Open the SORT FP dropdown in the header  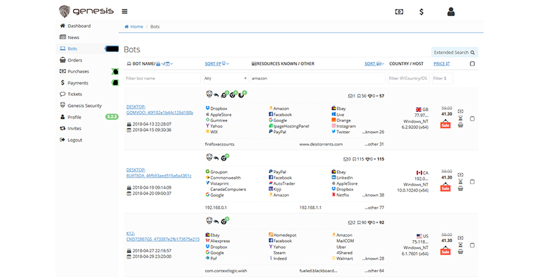pyautogui.click(x=217, y=64)
